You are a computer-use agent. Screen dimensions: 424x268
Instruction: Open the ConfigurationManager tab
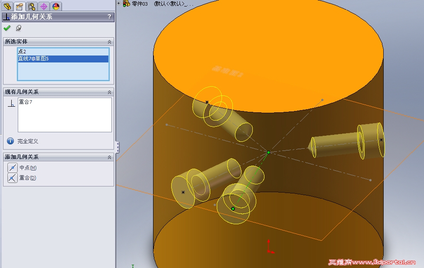[32, 6]
